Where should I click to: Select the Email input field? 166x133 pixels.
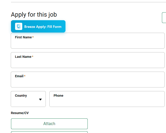(x=87, y=82)
